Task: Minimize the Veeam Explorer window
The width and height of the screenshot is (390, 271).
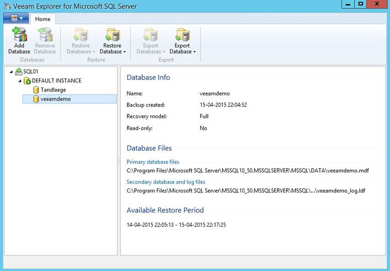Action: tap(348, 4)
